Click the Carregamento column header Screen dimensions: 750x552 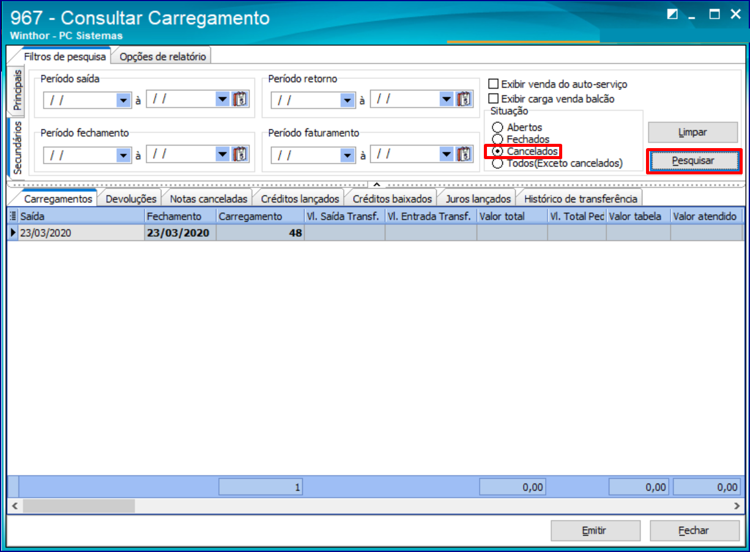point(261,216)
